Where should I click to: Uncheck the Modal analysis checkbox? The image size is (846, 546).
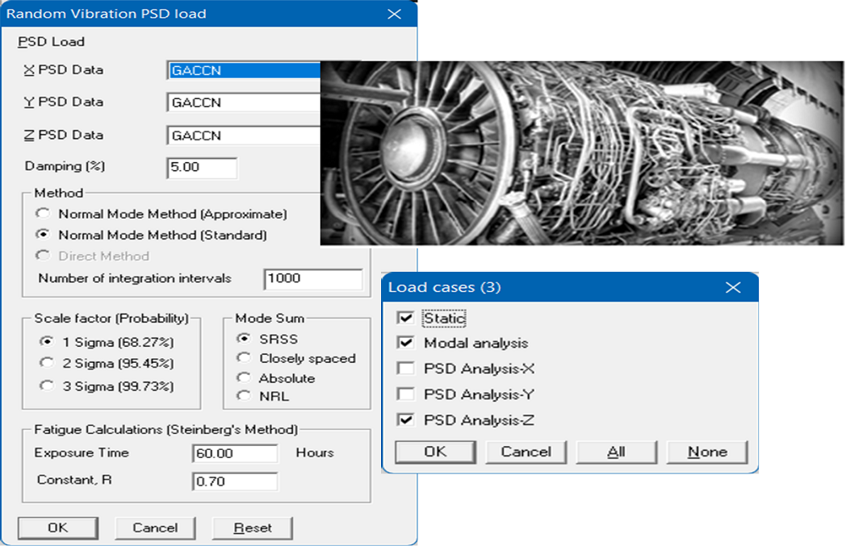point(406,344)
